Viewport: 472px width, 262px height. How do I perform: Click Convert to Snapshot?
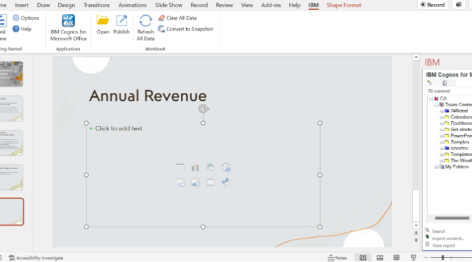coord(186,29)
